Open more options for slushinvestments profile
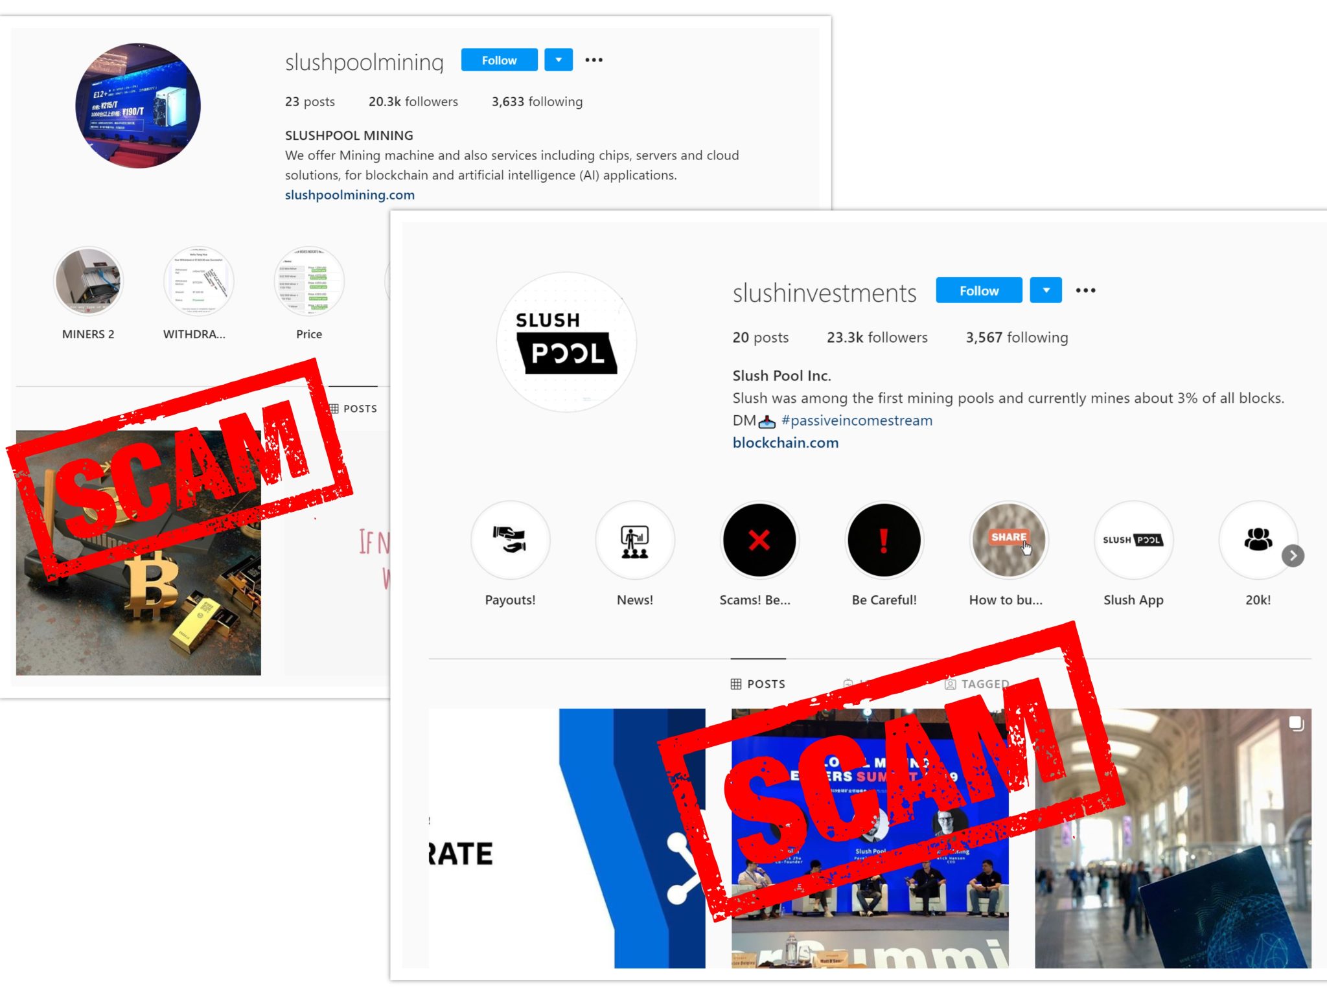 coord(1085,290)
